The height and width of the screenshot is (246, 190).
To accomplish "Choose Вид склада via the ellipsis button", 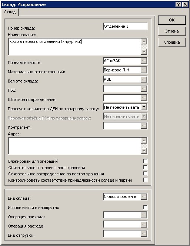I will (144, 196).
